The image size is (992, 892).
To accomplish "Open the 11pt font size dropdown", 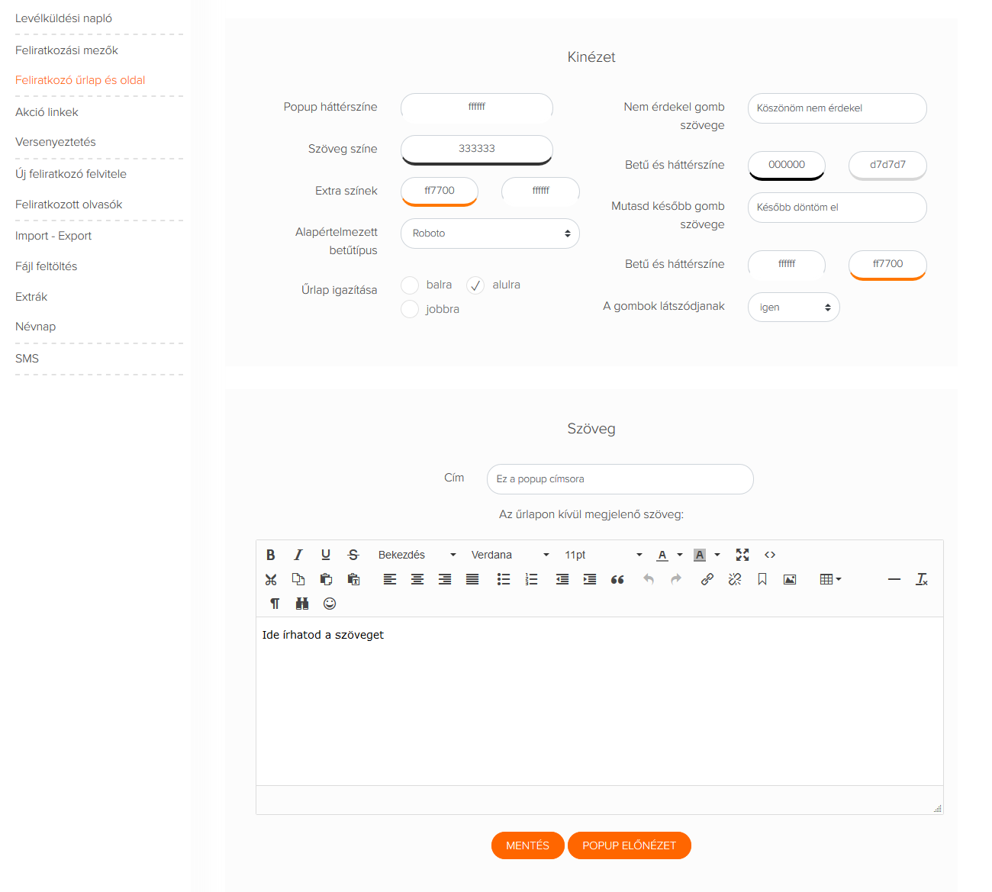I will pos(604,555).
